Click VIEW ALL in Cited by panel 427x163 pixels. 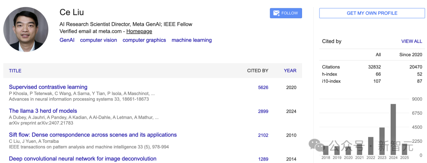point(412,42)
